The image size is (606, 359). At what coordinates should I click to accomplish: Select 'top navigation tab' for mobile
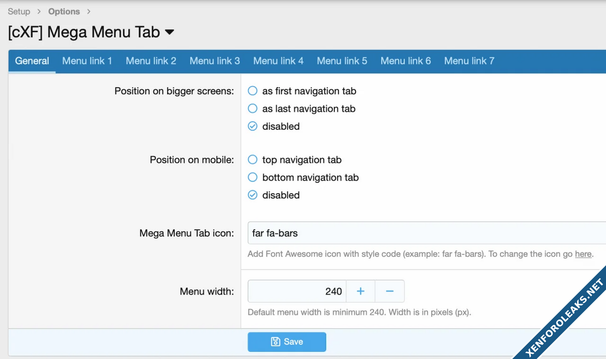[x=252, y=160]
